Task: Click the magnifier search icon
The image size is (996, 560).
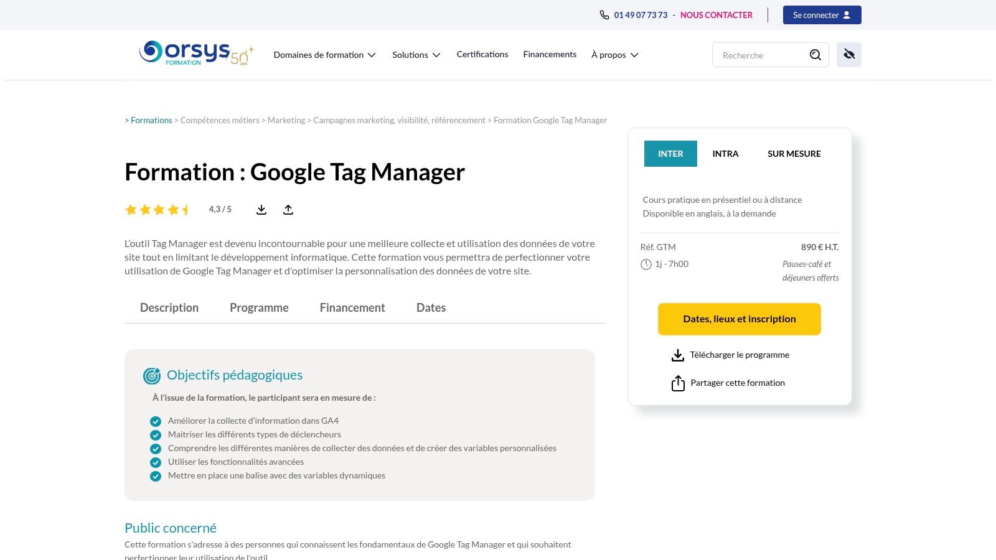Action: pyautogui.click(x=815, y=55)
